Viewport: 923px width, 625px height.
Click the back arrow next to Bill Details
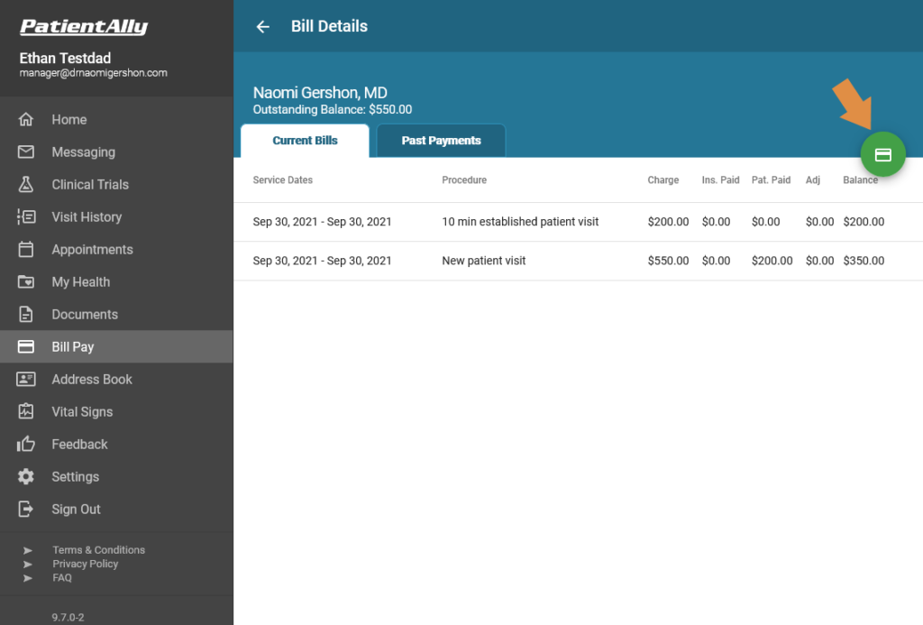262,26
